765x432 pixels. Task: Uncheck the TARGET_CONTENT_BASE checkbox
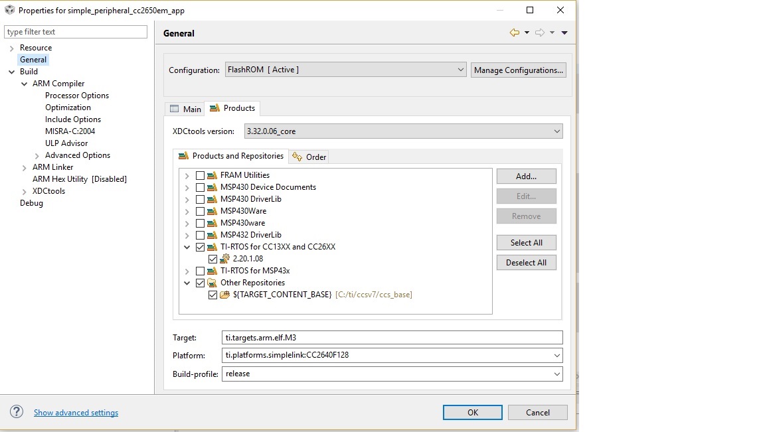point(212,295)
